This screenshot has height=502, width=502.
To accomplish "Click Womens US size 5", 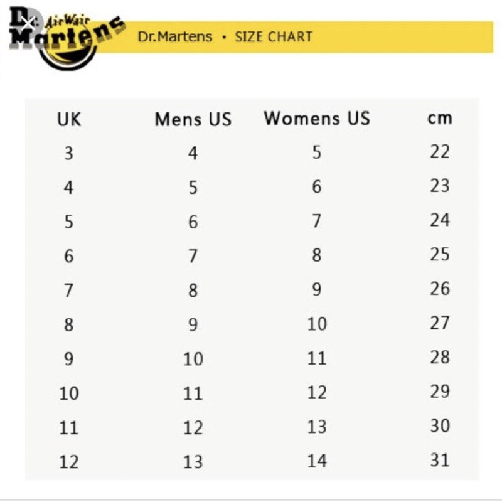I will tap(317, 152).
